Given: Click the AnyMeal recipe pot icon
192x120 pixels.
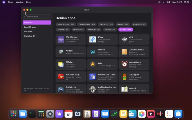Looking at the screenshot, I should (93, 89).
